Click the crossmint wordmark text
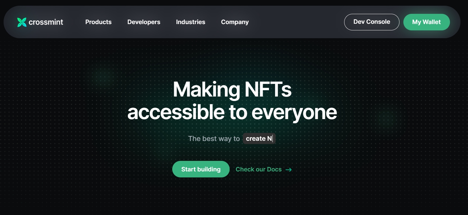 click(x=46, y=22)
